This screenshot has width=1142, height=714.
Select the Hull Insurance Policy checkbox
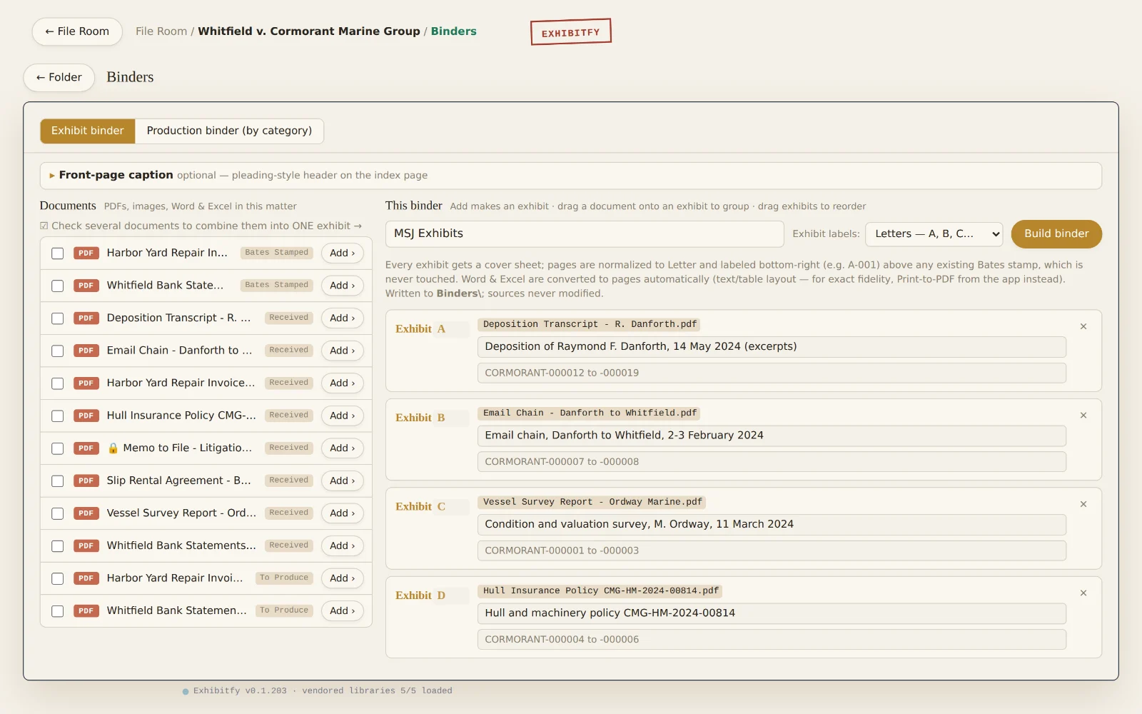(x=58, y=416)
